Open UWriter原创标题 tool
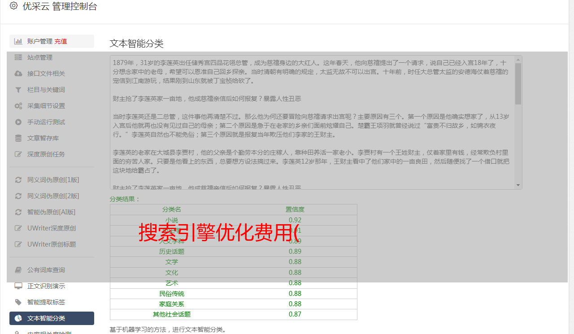The image size is (574, 334). [x=52, y=244]
